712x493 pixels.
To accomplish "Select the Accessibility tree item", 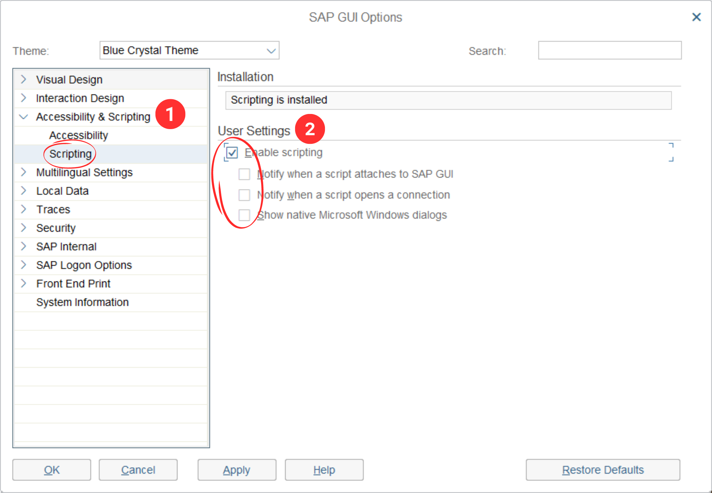I will pos(79,135).
